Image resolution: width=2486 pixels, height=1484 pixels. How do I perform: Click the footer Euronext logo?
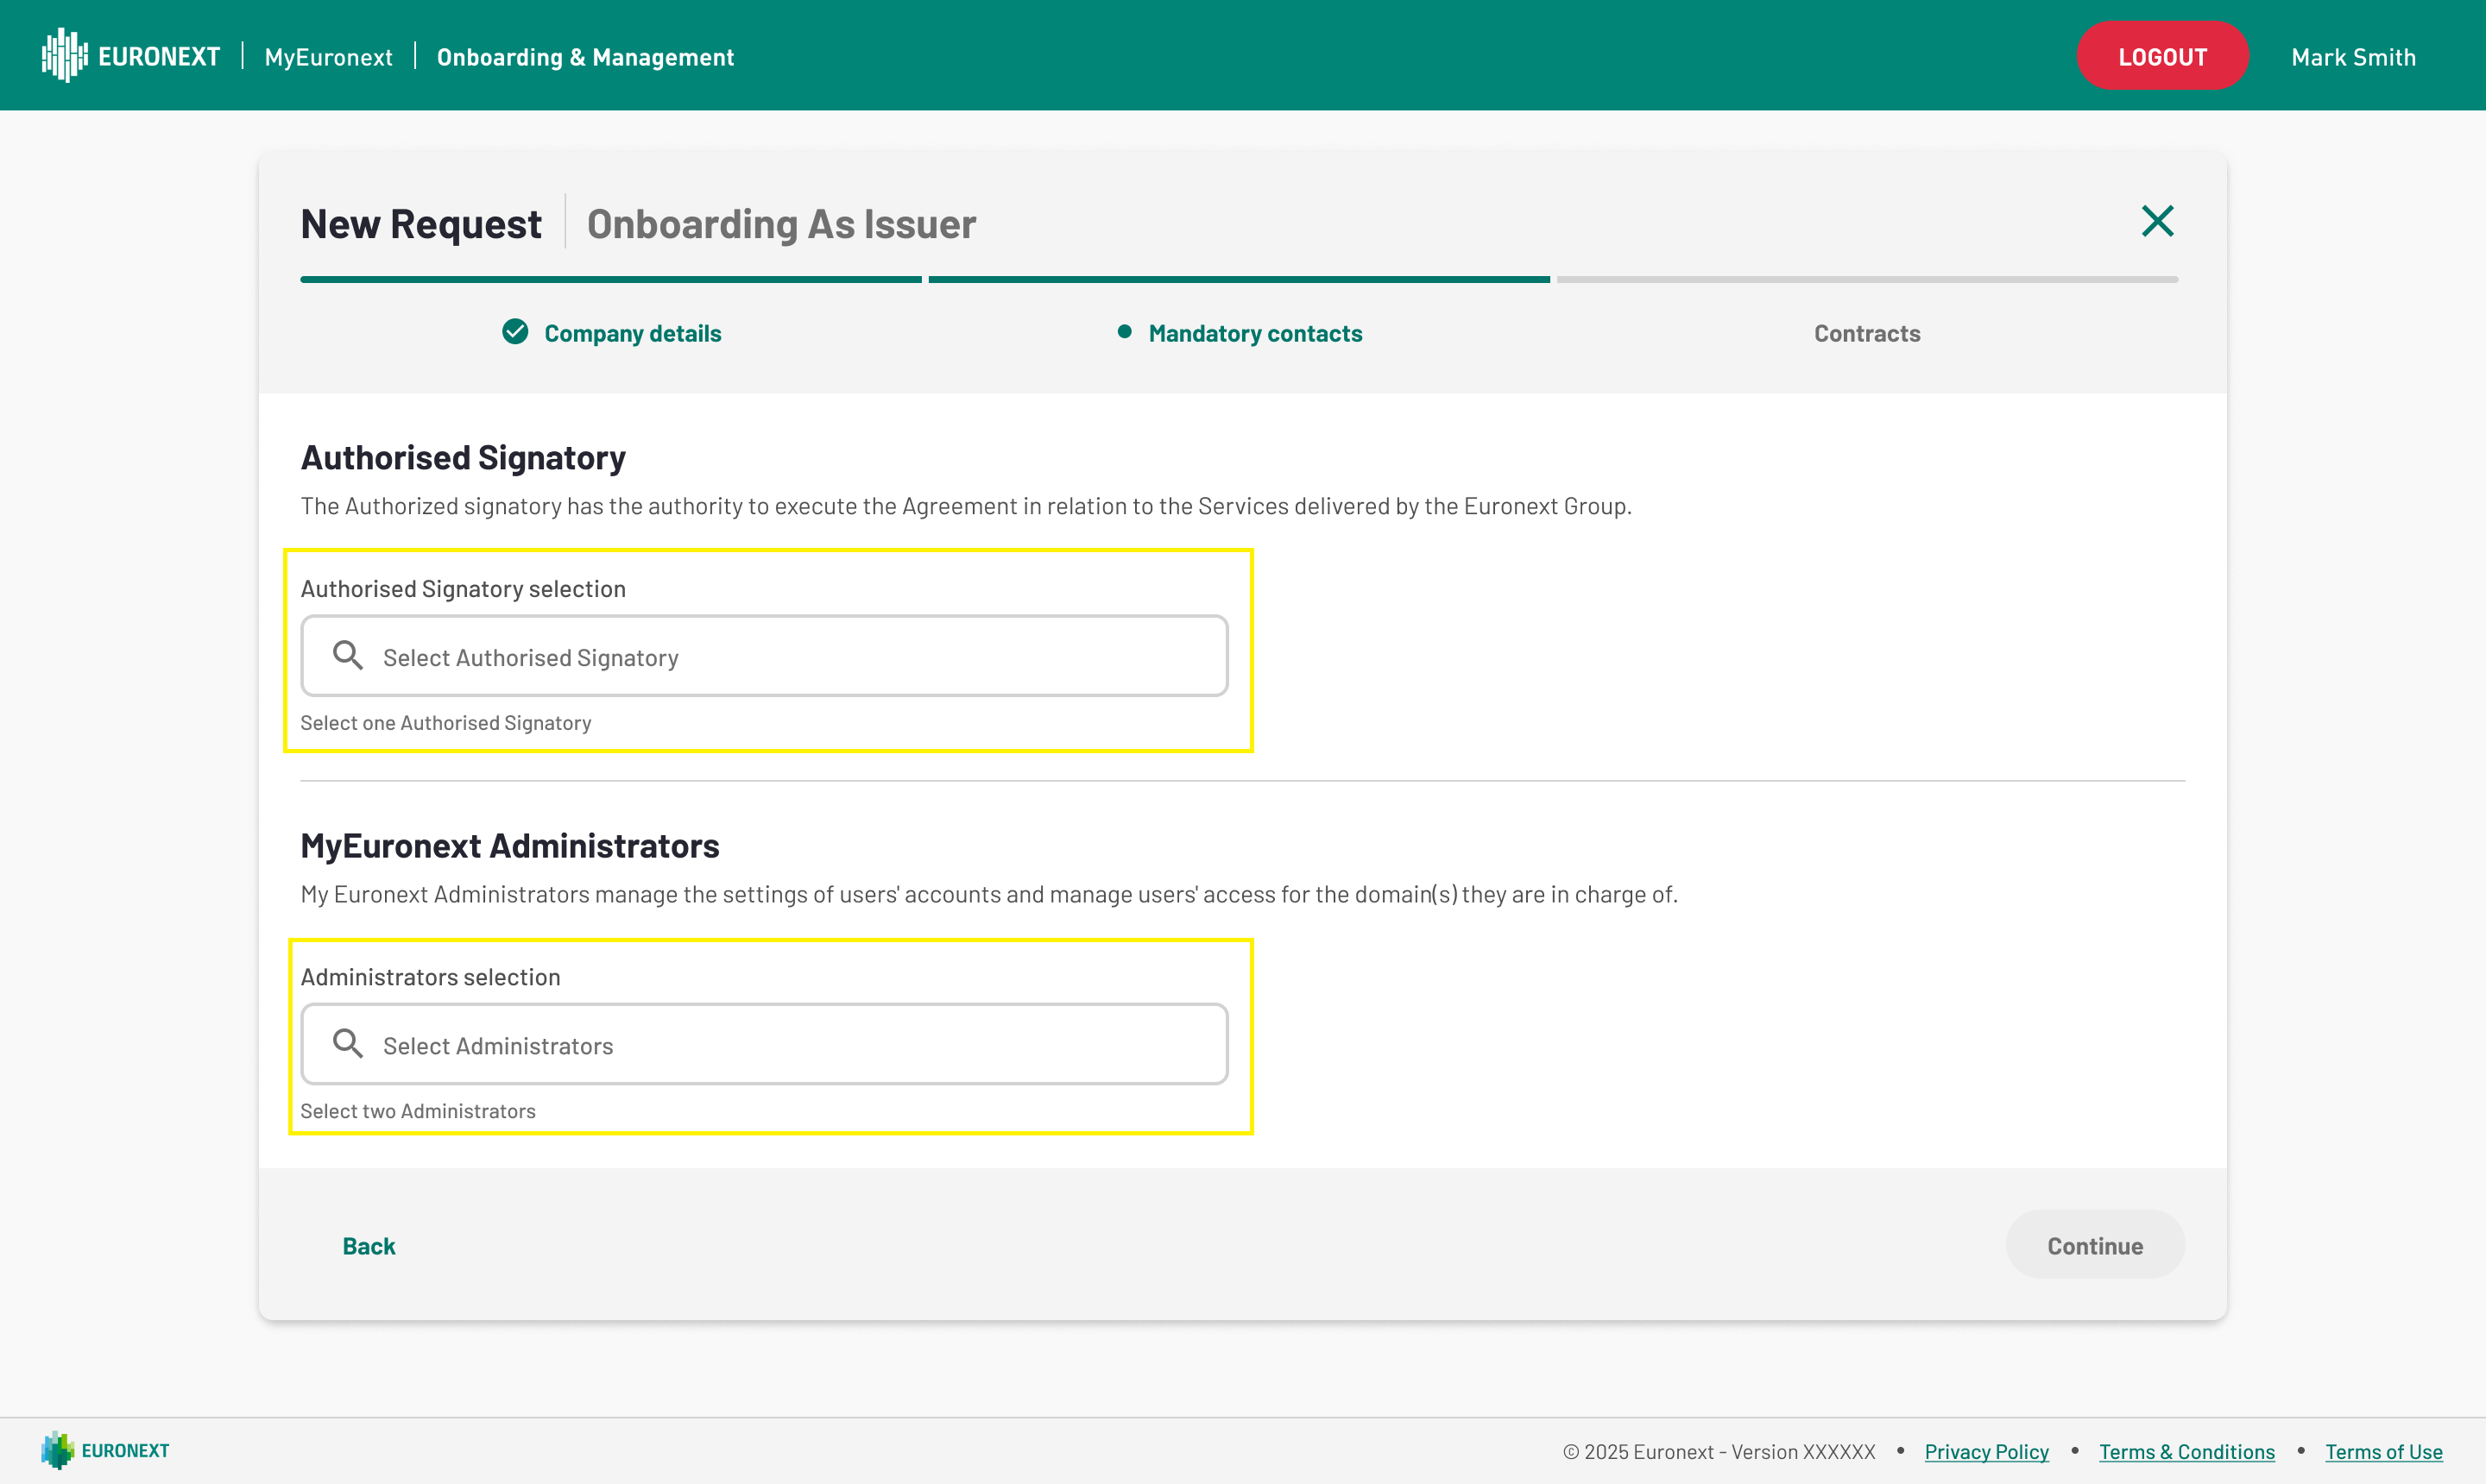point(105,1450)
